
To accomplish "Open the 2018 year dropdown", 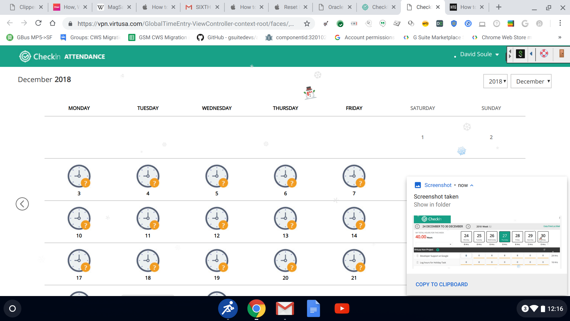I will point(495,81).
